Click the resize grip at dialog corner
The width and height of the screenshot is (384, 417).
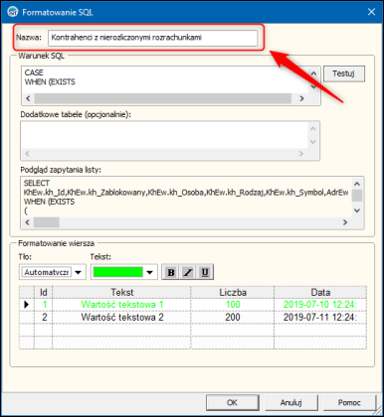[x=378, y=410]
